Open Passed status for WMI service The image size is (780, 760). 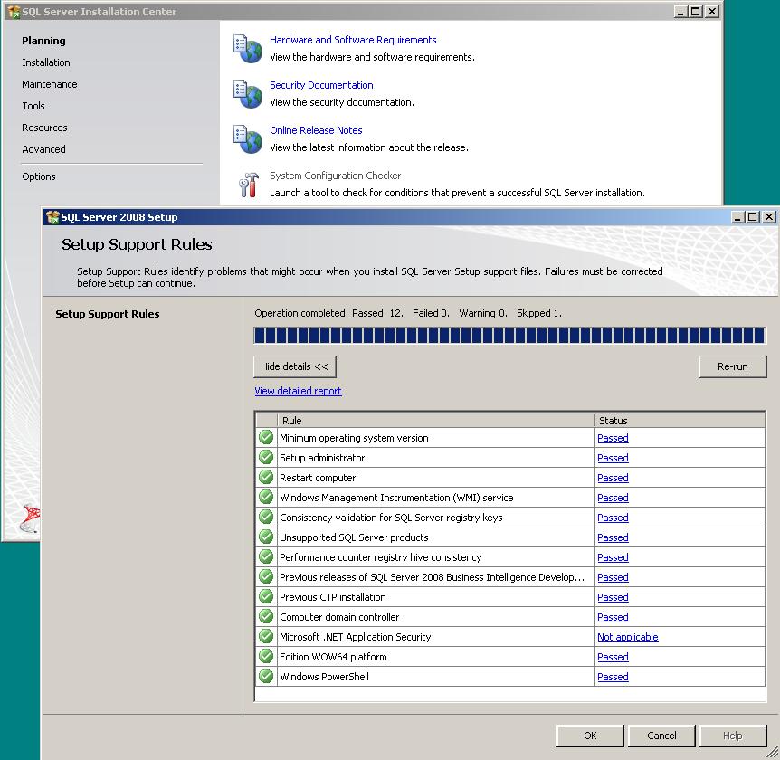pos(613,498)
